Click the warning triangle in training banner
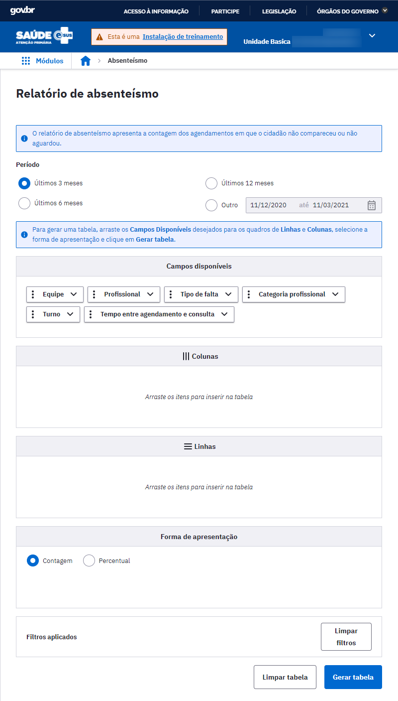The height and width of the screenshot is (701, 398). (99, 37)
